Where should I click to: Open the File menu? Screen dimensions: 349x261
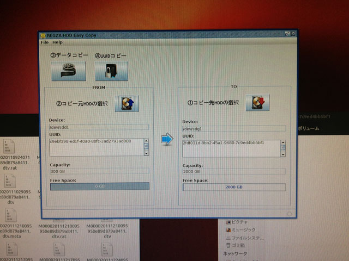click(45, 42)
